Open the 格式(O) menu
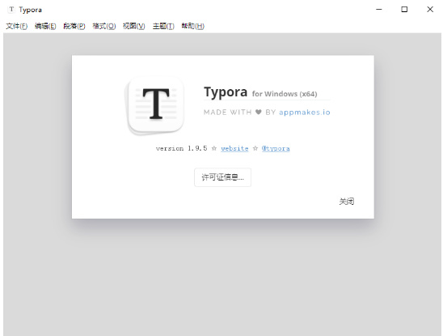Viewport: 443px width, 336px height. [x=104, y=27]
